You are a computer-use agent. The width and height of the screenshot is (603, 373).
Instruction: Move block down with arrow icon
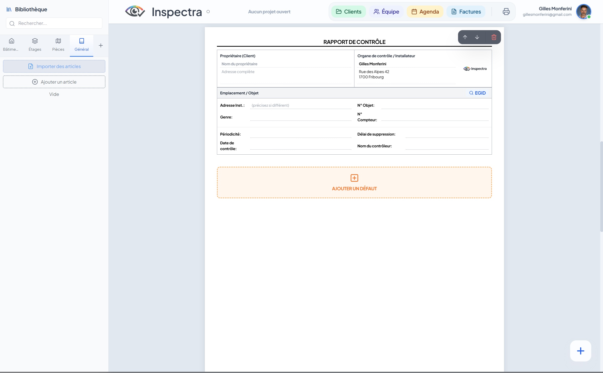pos(477,37)
